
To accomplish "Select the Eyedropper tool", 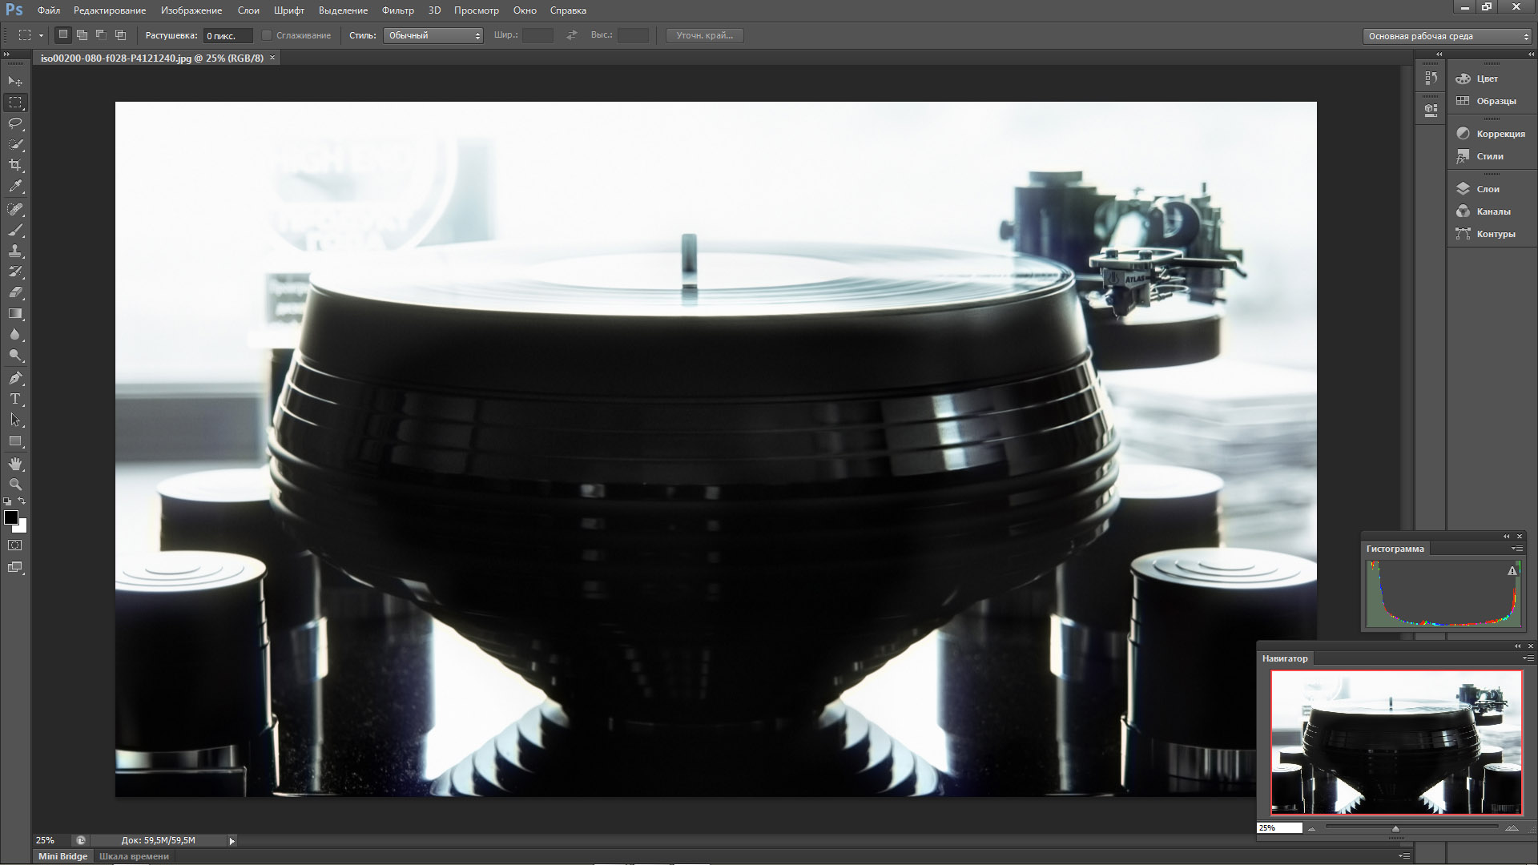I will [x=15, y=187].
